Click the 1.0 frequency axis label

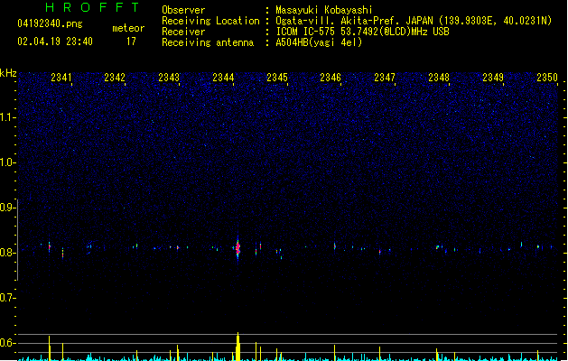click(x=7, y=162)
